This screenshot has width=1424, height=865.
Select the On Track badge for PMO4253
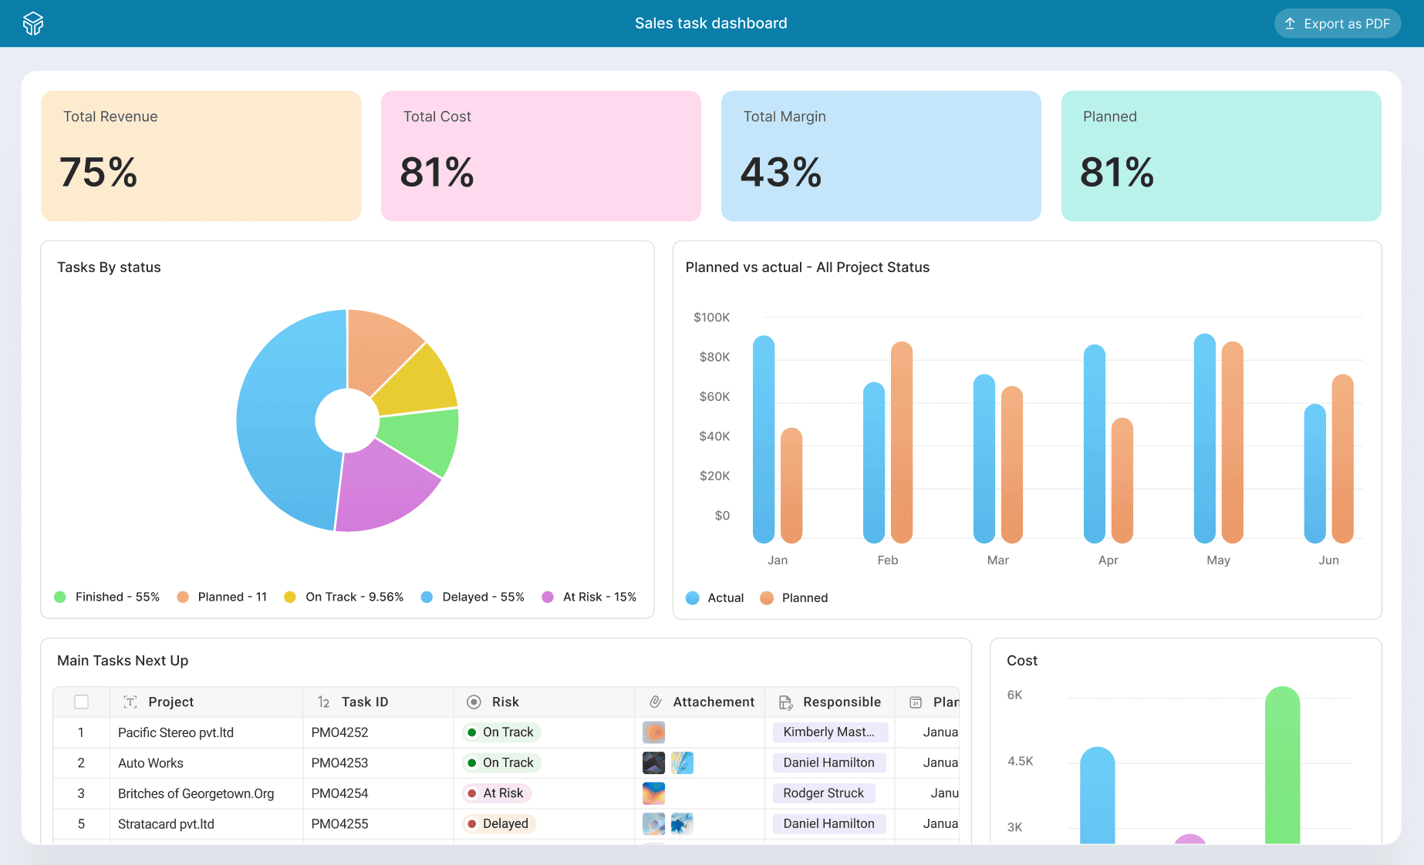pyautogui.click(x=501, y=762)
